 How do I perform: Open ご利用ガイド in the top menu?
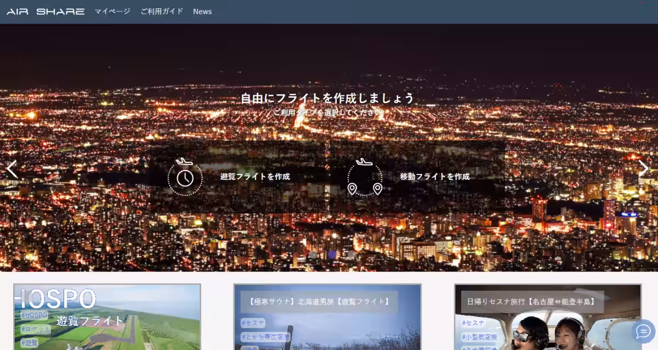(x=162, y=10)
